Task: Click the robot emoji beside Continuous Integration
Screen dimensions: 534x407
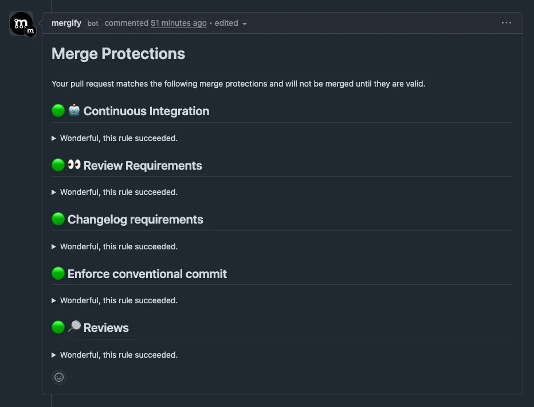Action: (74, 110)
